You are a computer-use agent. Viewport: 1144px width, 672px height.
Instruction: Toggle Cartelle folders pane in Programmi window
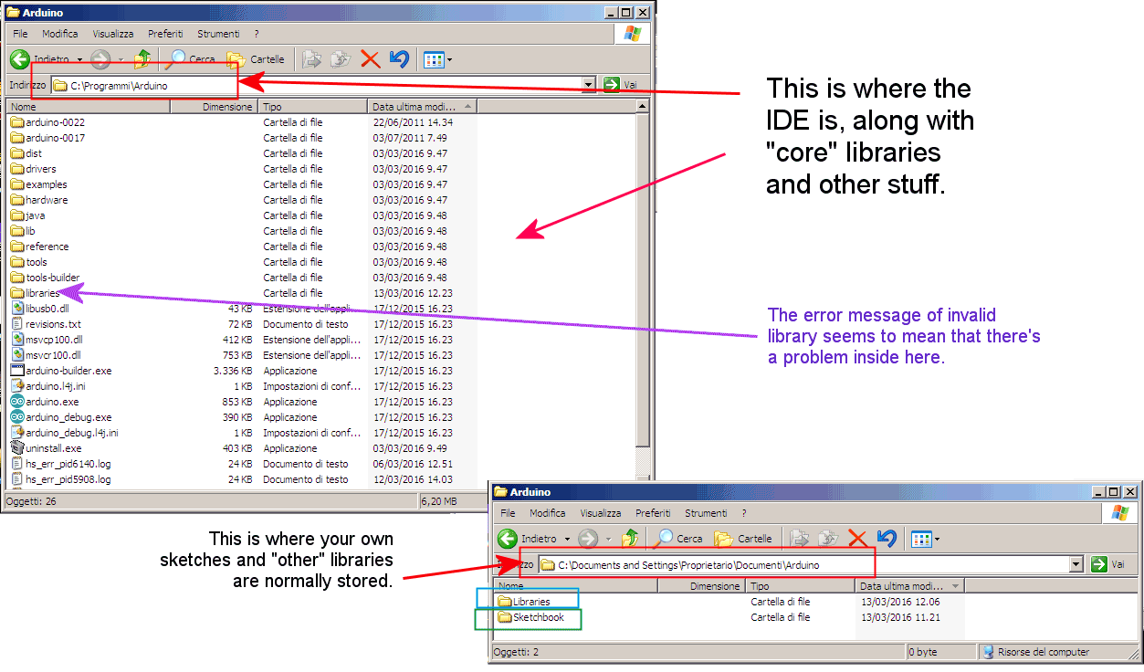(x=256, y=59)
